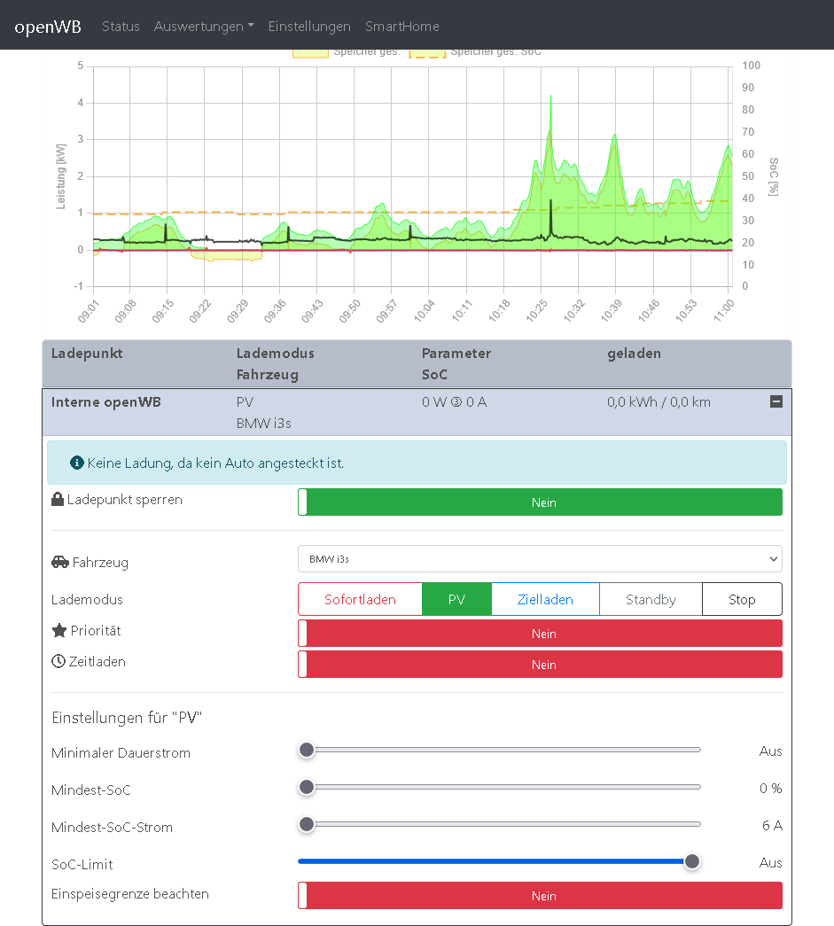Open the Fahrzeug dropdown showing BMW i3s
Viewport: 834px width, 926px height.
pos(540,559)
